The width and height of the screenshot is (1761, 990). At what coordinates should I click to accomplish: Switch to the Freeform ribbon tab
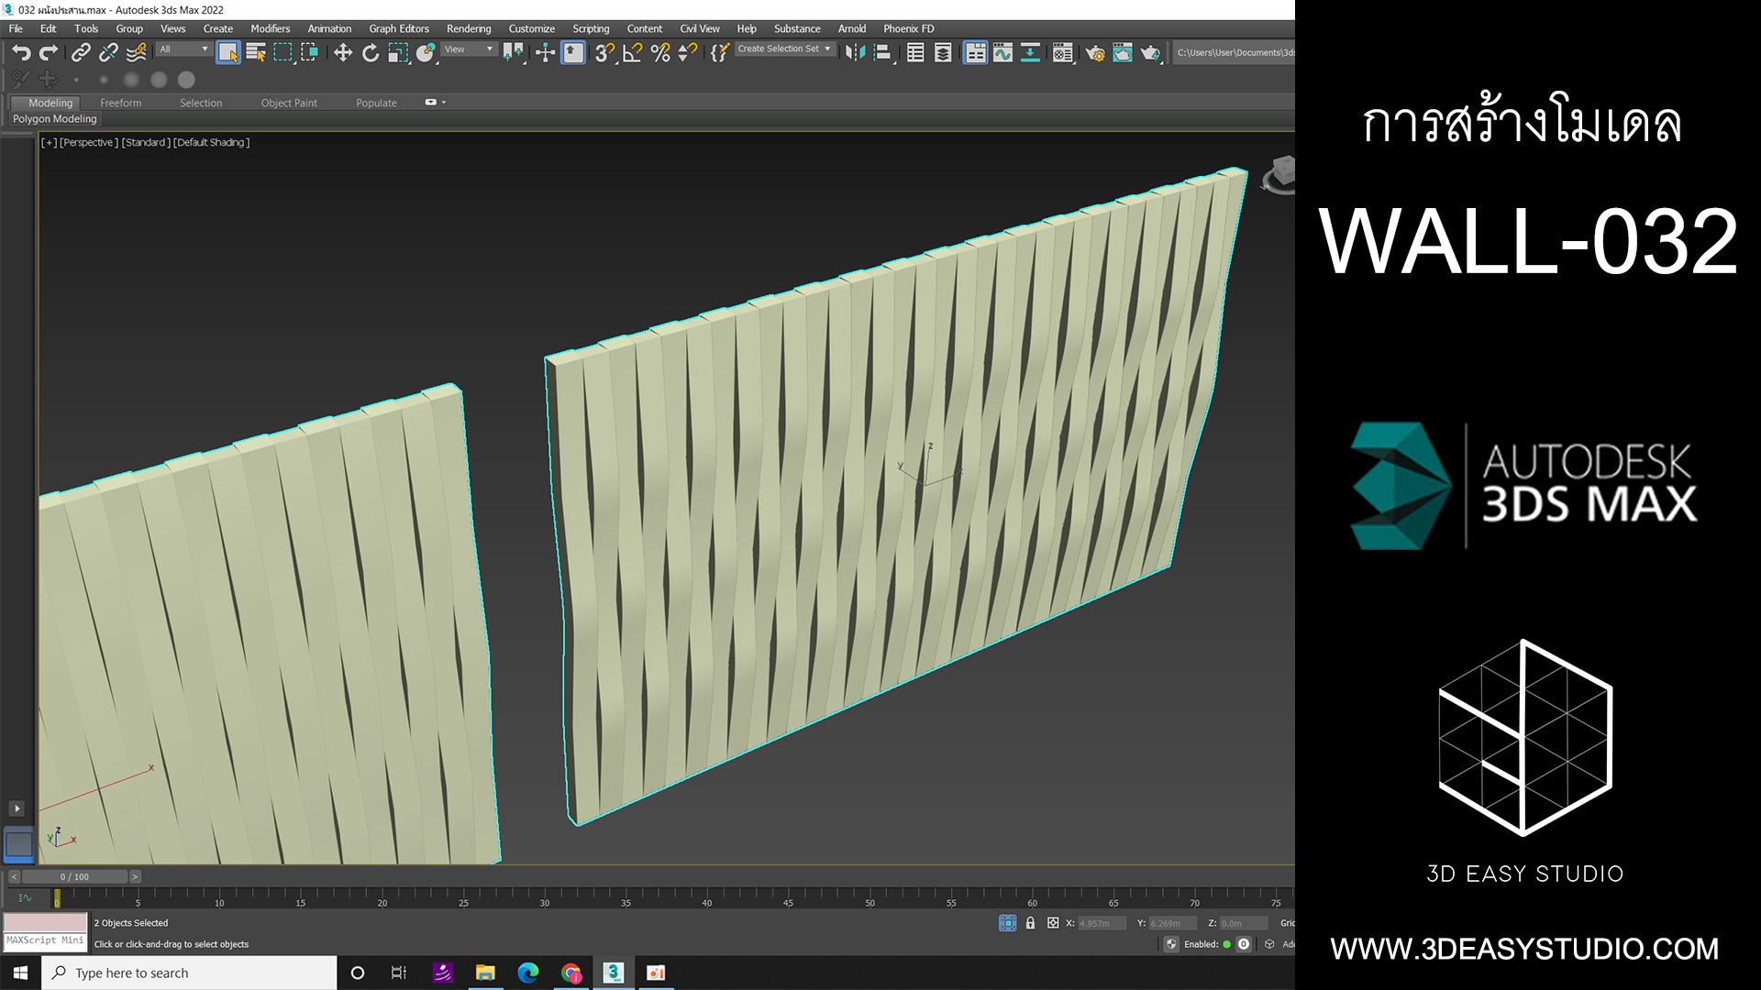tap(120, 103)
